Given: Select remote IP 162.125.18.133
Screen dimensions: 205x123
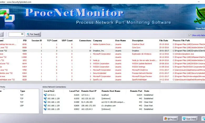Looking at the screenshot, I should coord(88,98).
